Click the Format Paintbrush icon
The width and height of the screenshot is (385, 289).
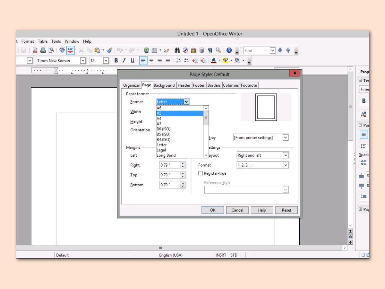click(x=109, y=50)
